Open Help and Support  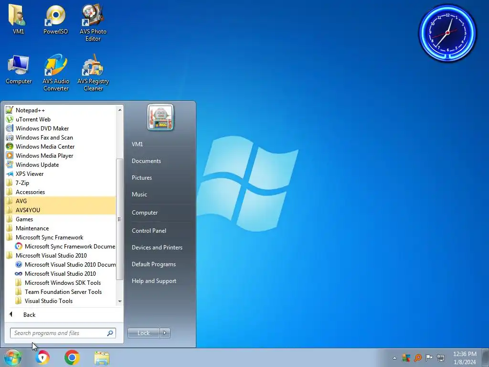click(x=154, y=281)
